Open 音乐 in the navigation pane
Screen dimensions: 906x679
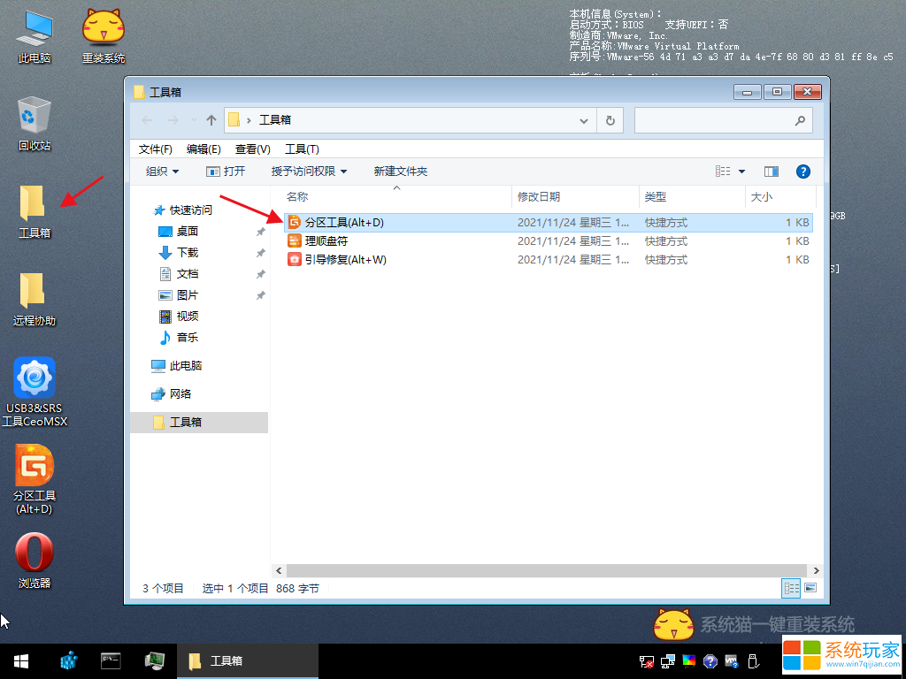pyautogui.click(x=179, y=337)
